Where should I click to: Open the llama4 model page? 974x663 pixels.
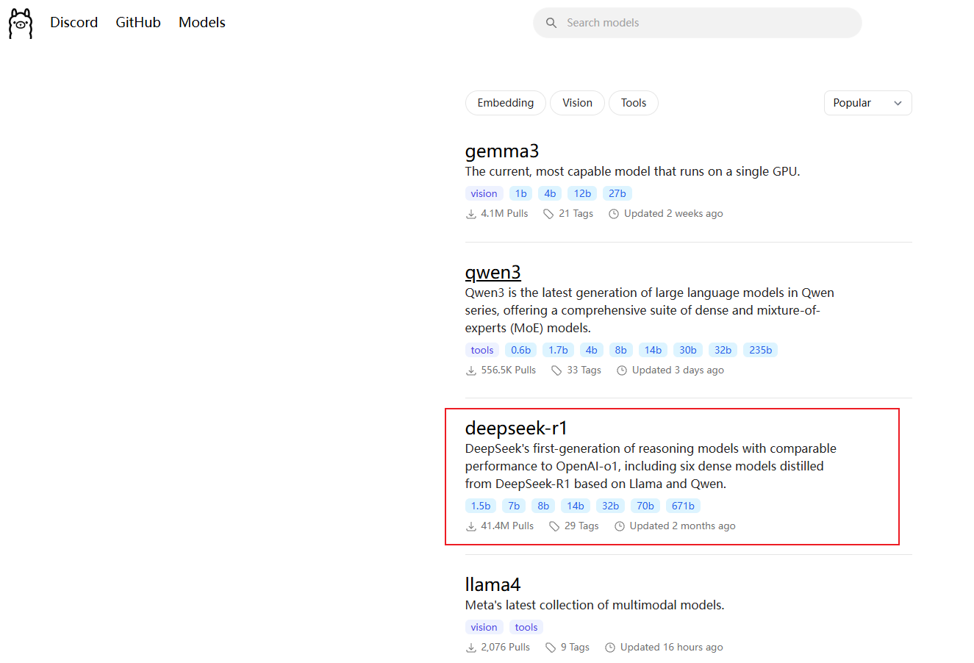[493, 584]
